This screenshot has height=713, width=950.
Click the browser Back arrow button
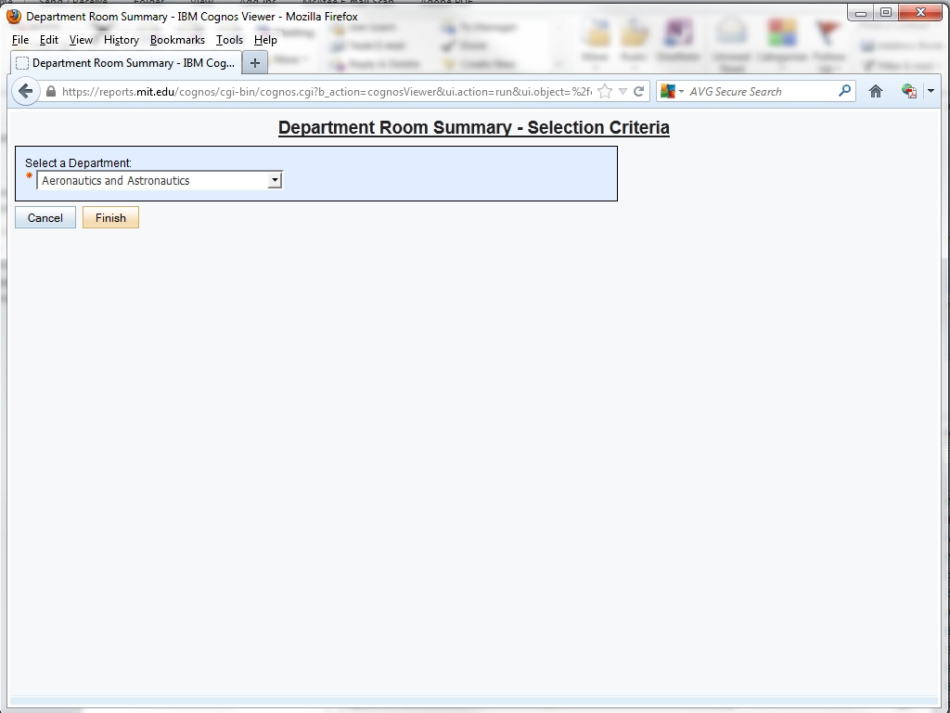click(26, 91)
